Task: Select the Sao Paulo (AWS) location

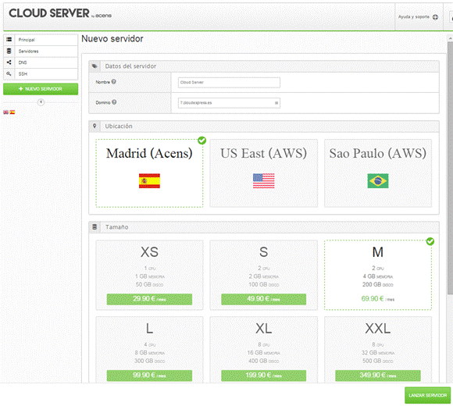Action: pyautogui.click(x=378, y=173)
